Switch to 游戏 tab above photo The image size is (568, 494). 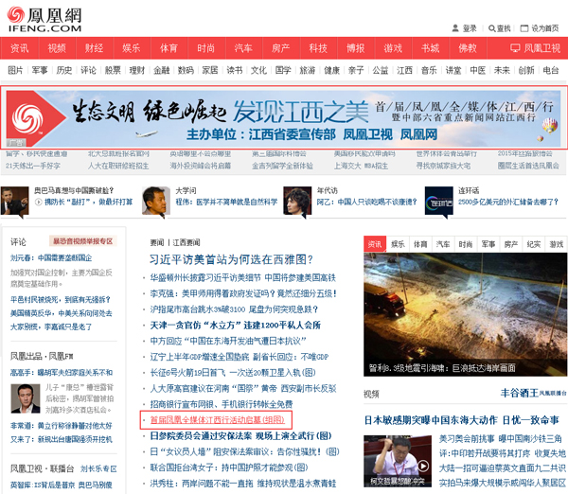click(x=557, y=244)
